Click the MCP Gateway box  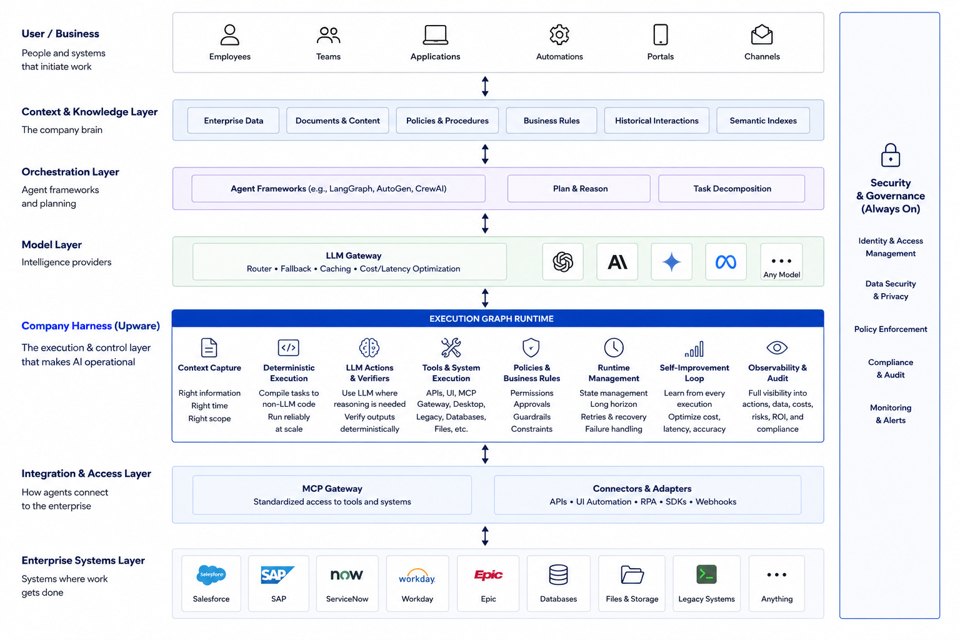click(x=332, y=495)
